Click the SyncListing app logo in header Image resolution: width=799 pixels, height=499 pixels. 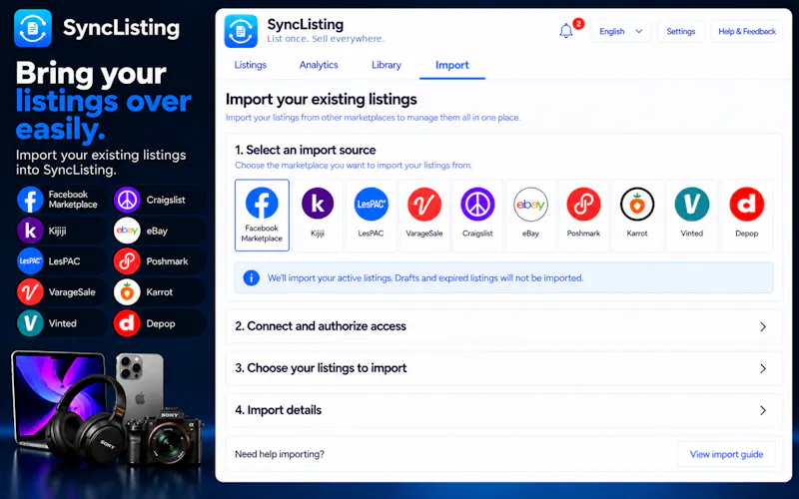[x=241, y=31]
